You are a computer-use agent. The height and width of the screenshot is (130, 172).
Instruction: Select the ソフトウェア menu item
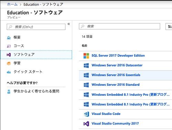coord(36,55)
